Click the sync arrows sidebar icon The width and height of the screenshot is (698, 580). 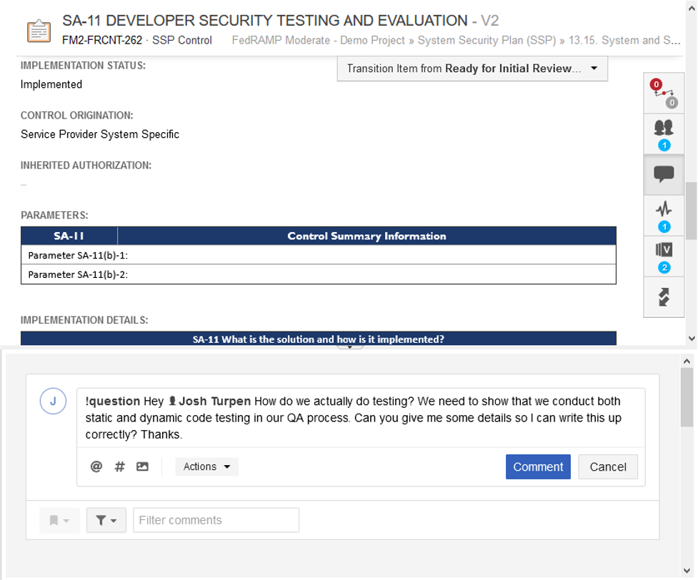coord(663,296)
